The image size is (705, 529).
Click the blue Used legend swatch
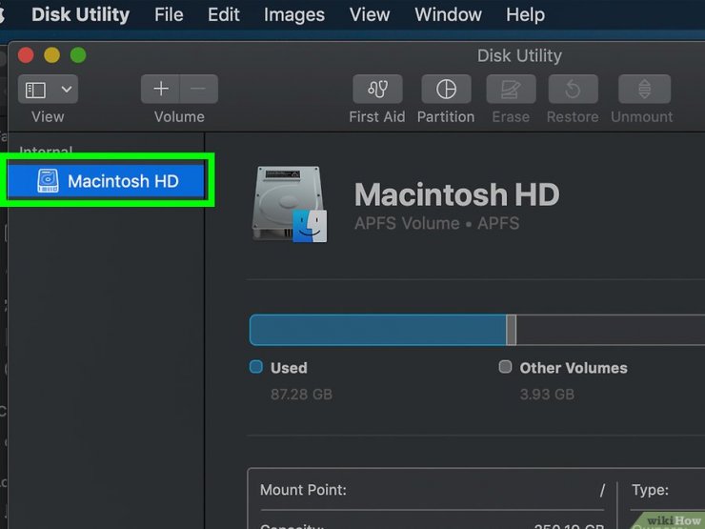(256, 367)
